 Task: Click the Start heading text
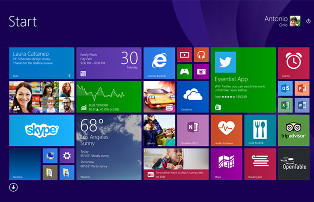pyautogui.click(x=23, y=22)
